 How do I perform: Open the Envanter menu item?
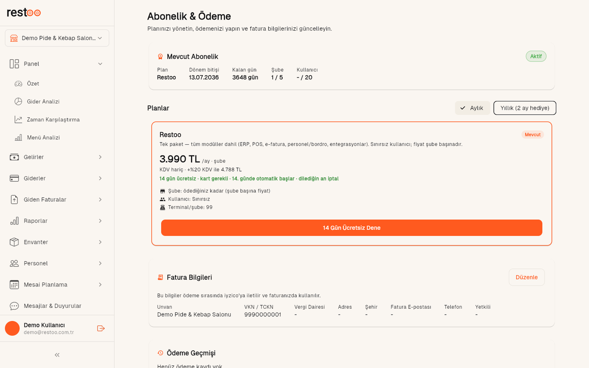coord(57,242)
